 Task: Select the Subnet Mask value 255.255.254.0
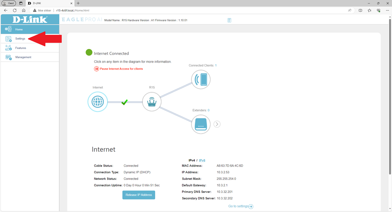(x=226, y=179)
